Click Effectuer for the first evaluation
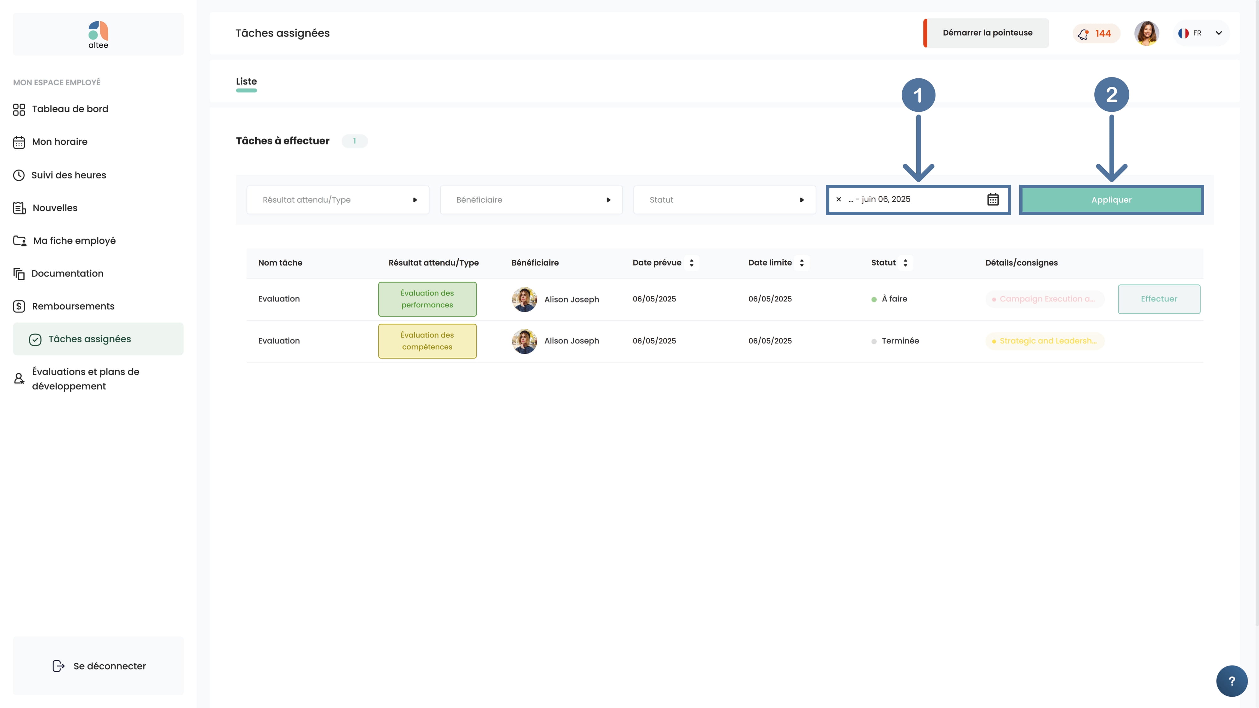Screen dimensions: 1259x708 click(x=1158, y=299)
